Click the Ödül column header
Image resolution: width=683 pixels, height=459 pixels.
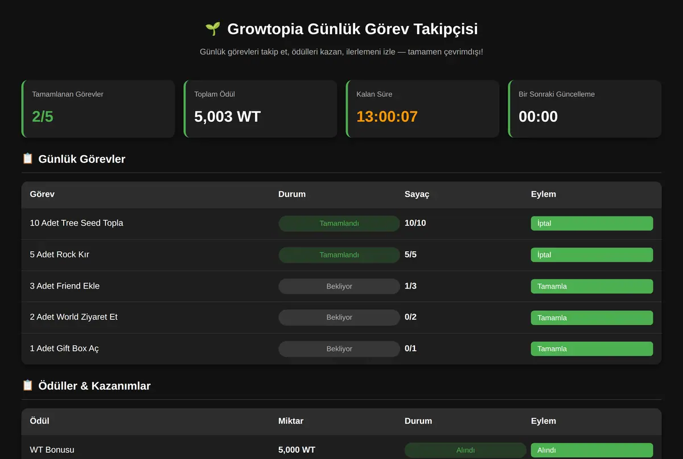[40, 421]
